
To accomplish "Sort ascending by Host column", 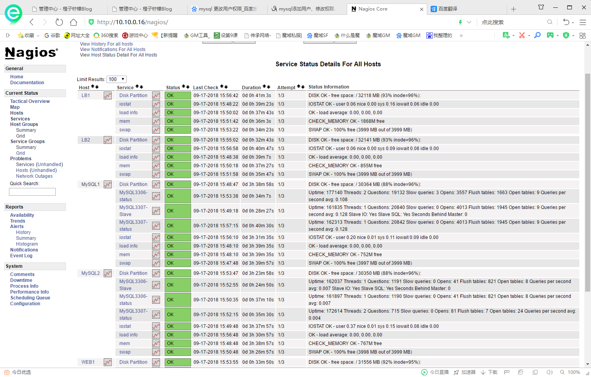I will pyautogui.click(x=93, y=87).
